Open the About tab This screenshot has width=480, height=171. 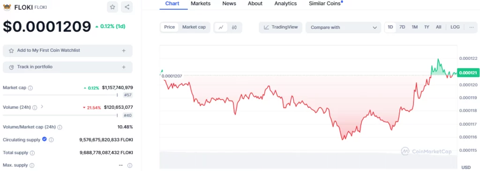(x=255, y=4)
